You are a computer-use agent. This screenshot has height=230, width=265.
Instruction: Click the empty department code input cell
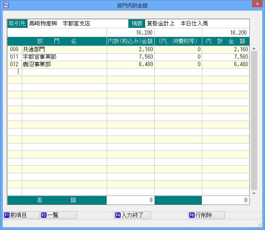tap(14, 72)
